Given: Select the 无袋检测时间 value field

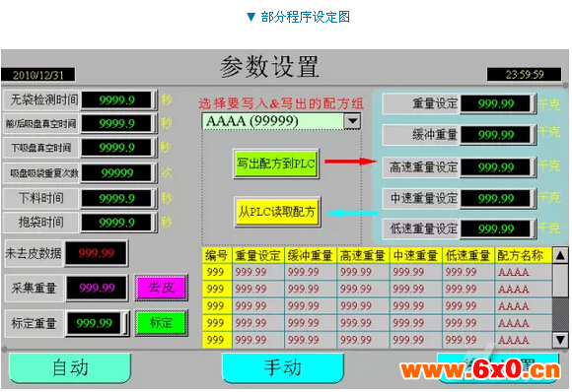Looking at the screenshot, I should coord(116,99).
